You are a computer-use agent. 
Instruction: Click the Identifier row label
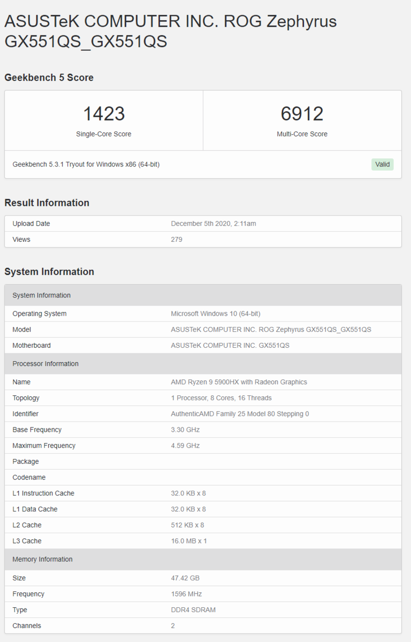(26, 414)
